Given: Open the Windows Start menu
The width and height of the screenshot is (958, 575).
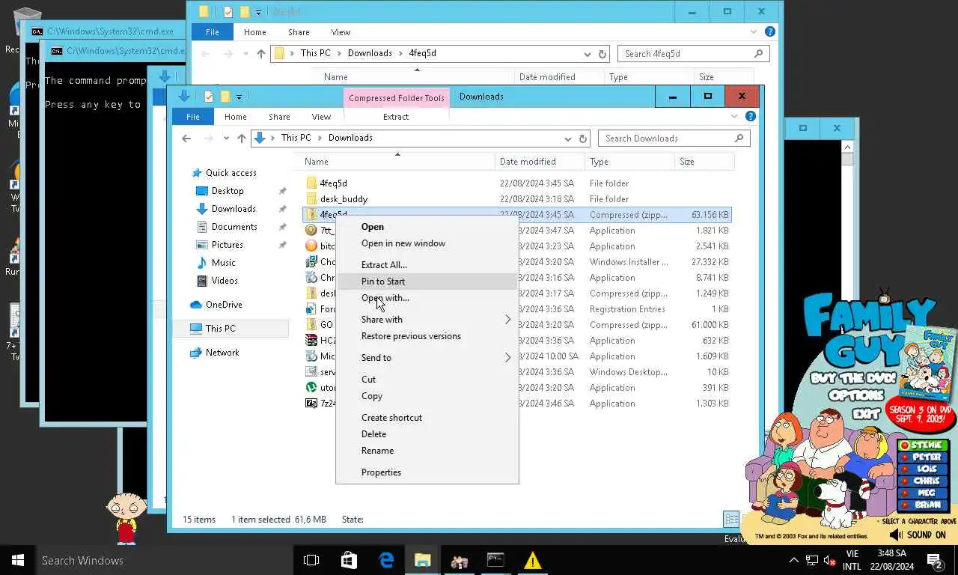Looking at the screenshot, I should pos(18,560).
